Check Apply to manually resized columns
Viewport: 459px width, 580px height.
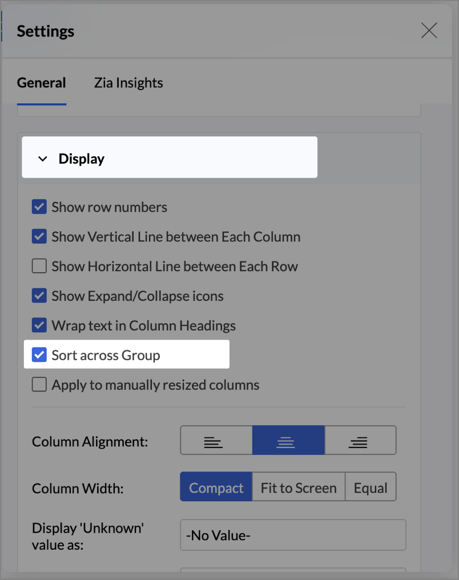(39, 385)
